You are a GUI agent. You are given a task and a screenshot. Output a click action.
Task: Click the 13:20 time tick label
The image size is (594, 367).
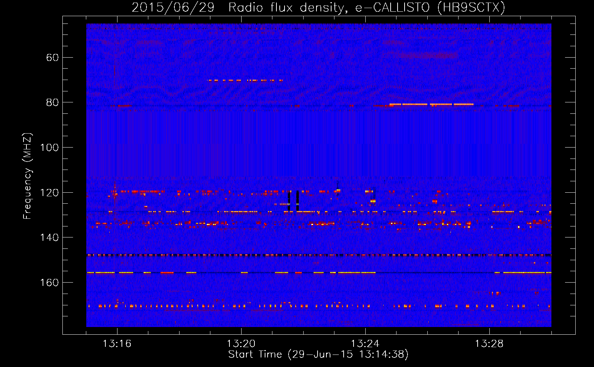[x=241, y=344]
